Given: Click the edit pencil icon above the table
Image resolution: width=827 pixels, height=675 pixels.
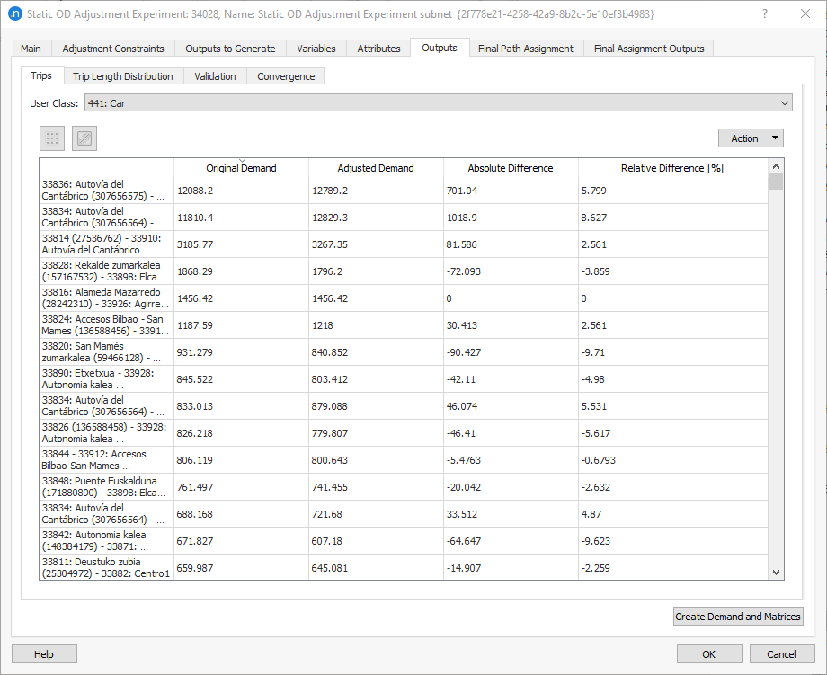Looking at the screenshot, I should tap(84, 138).
